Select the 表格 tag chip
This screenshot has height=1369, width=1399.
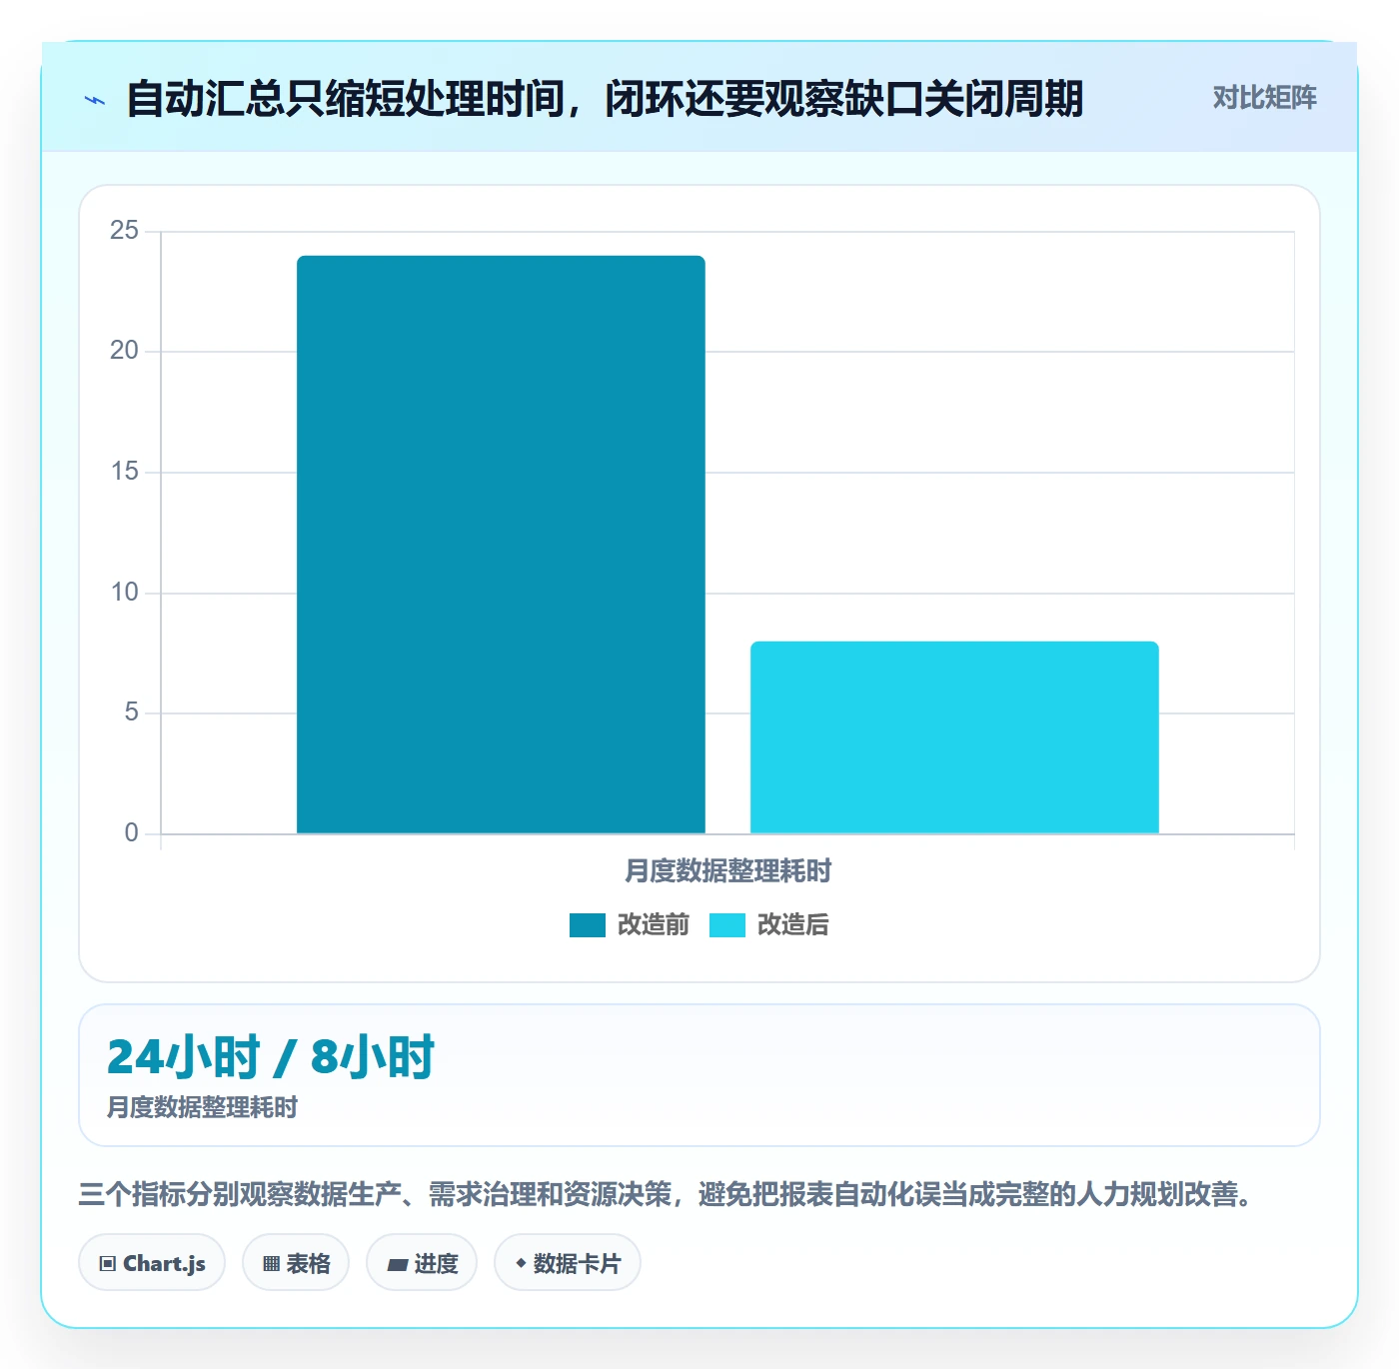point(296,1263)
